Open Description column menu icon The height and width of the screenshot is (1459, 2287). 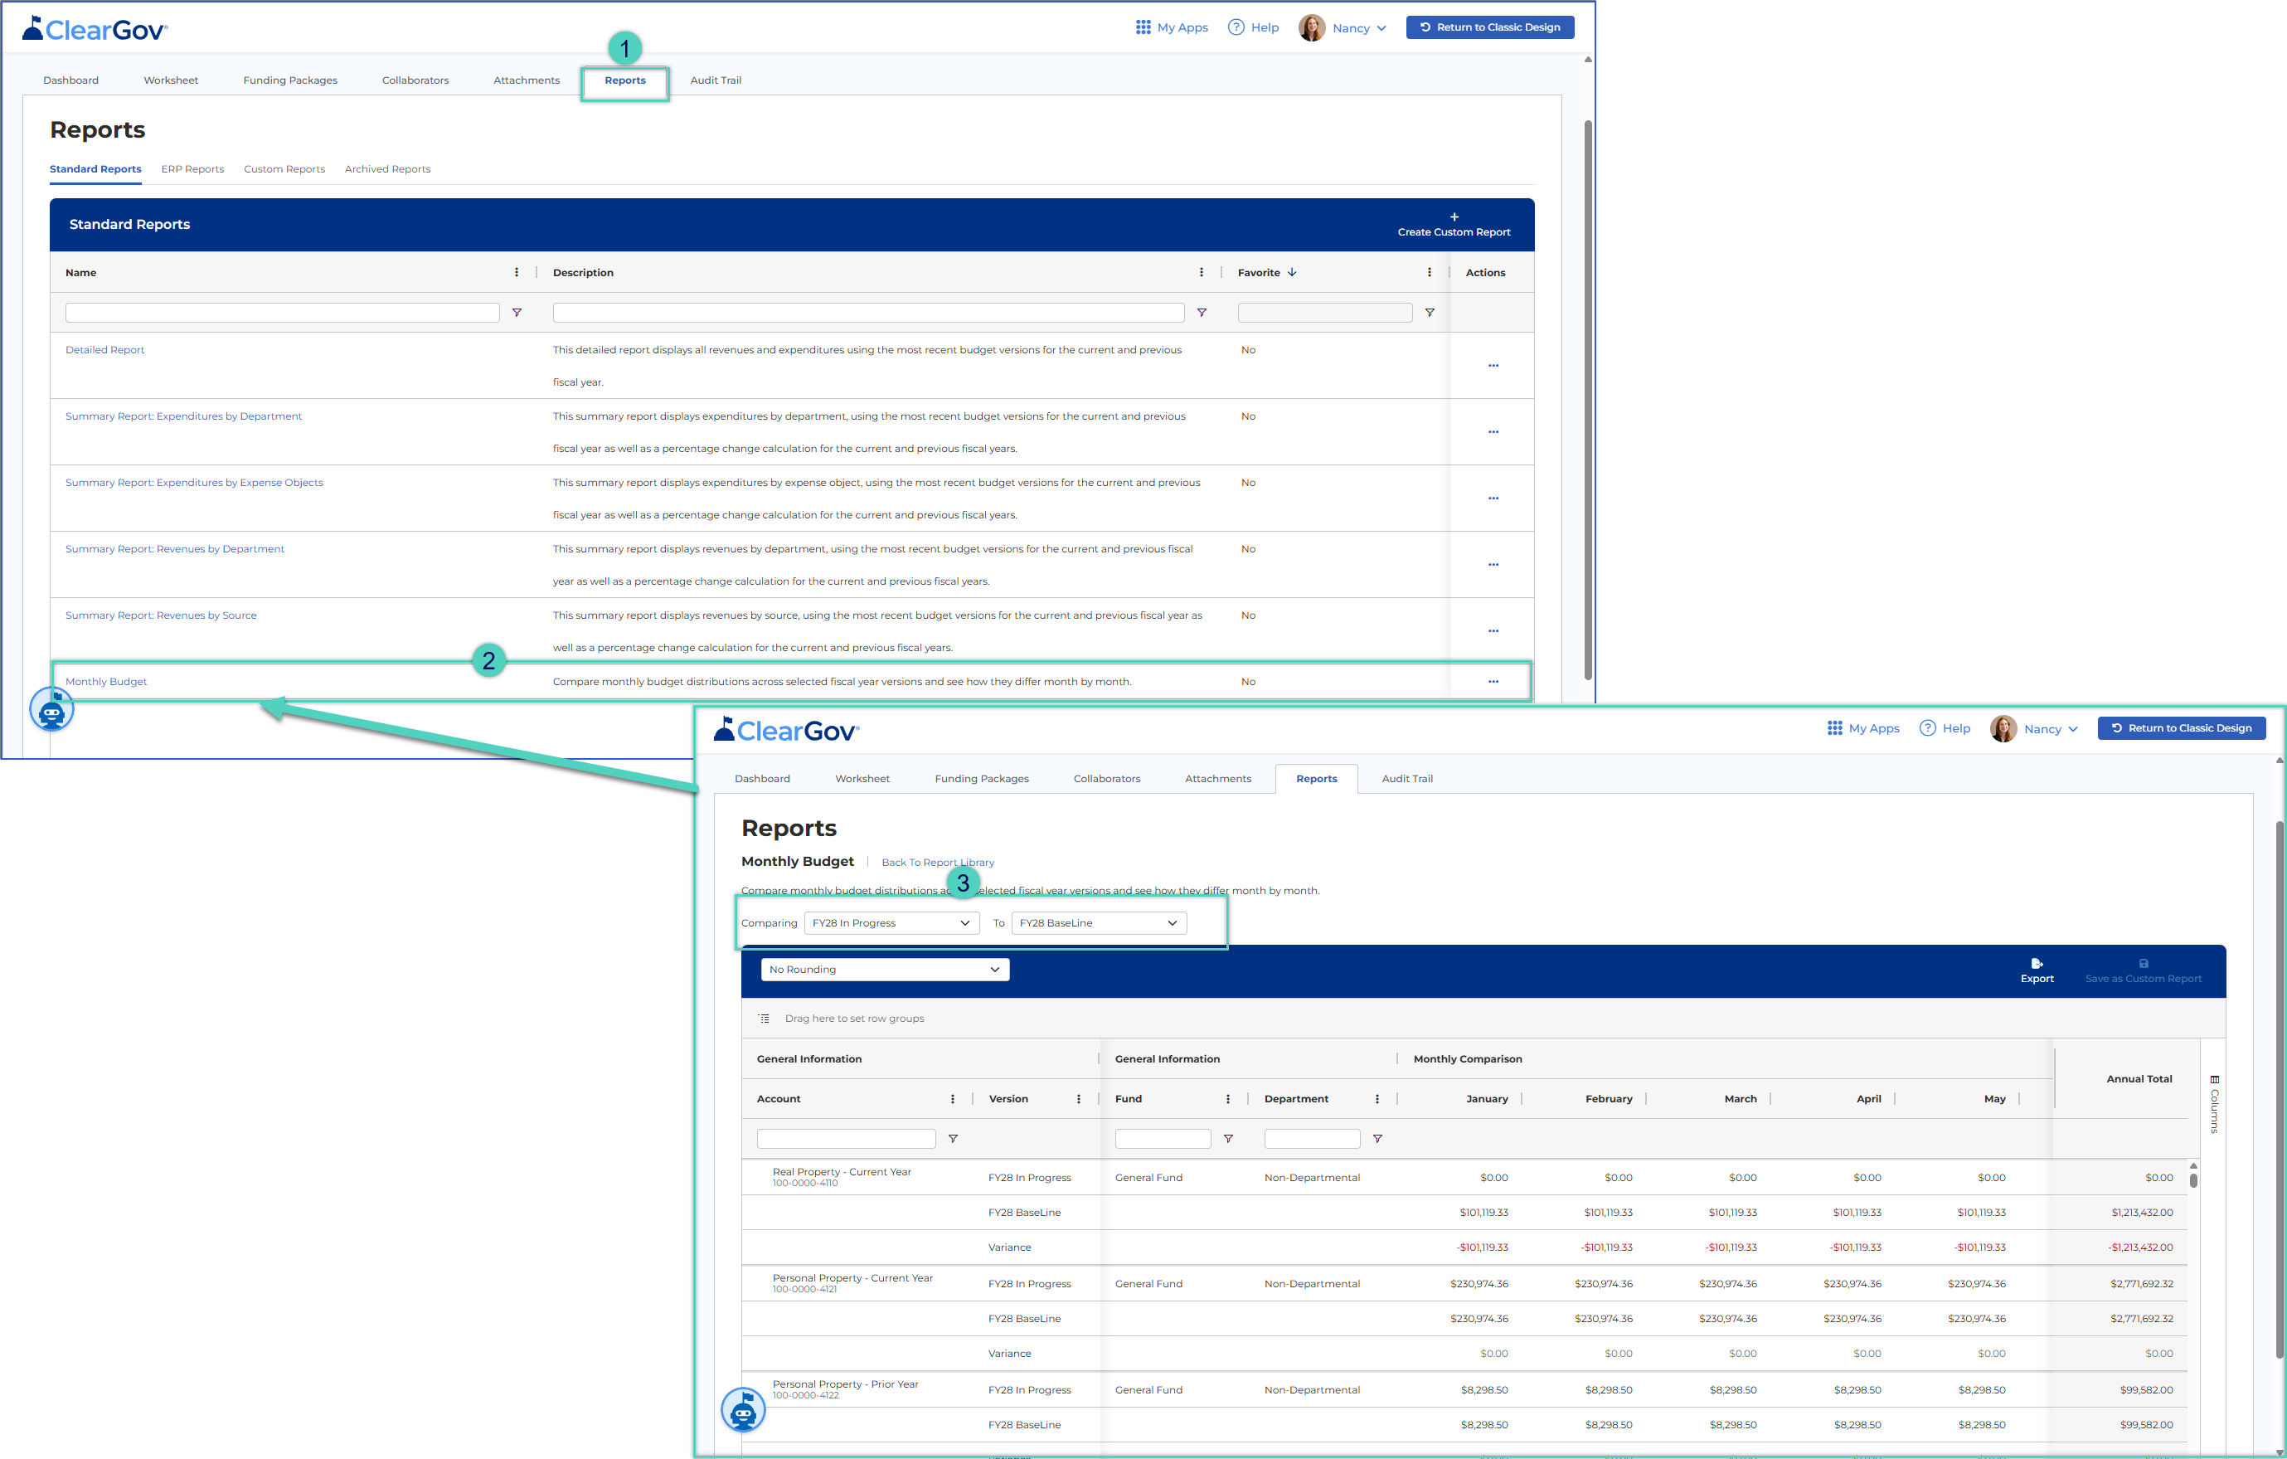(1202, 273)
